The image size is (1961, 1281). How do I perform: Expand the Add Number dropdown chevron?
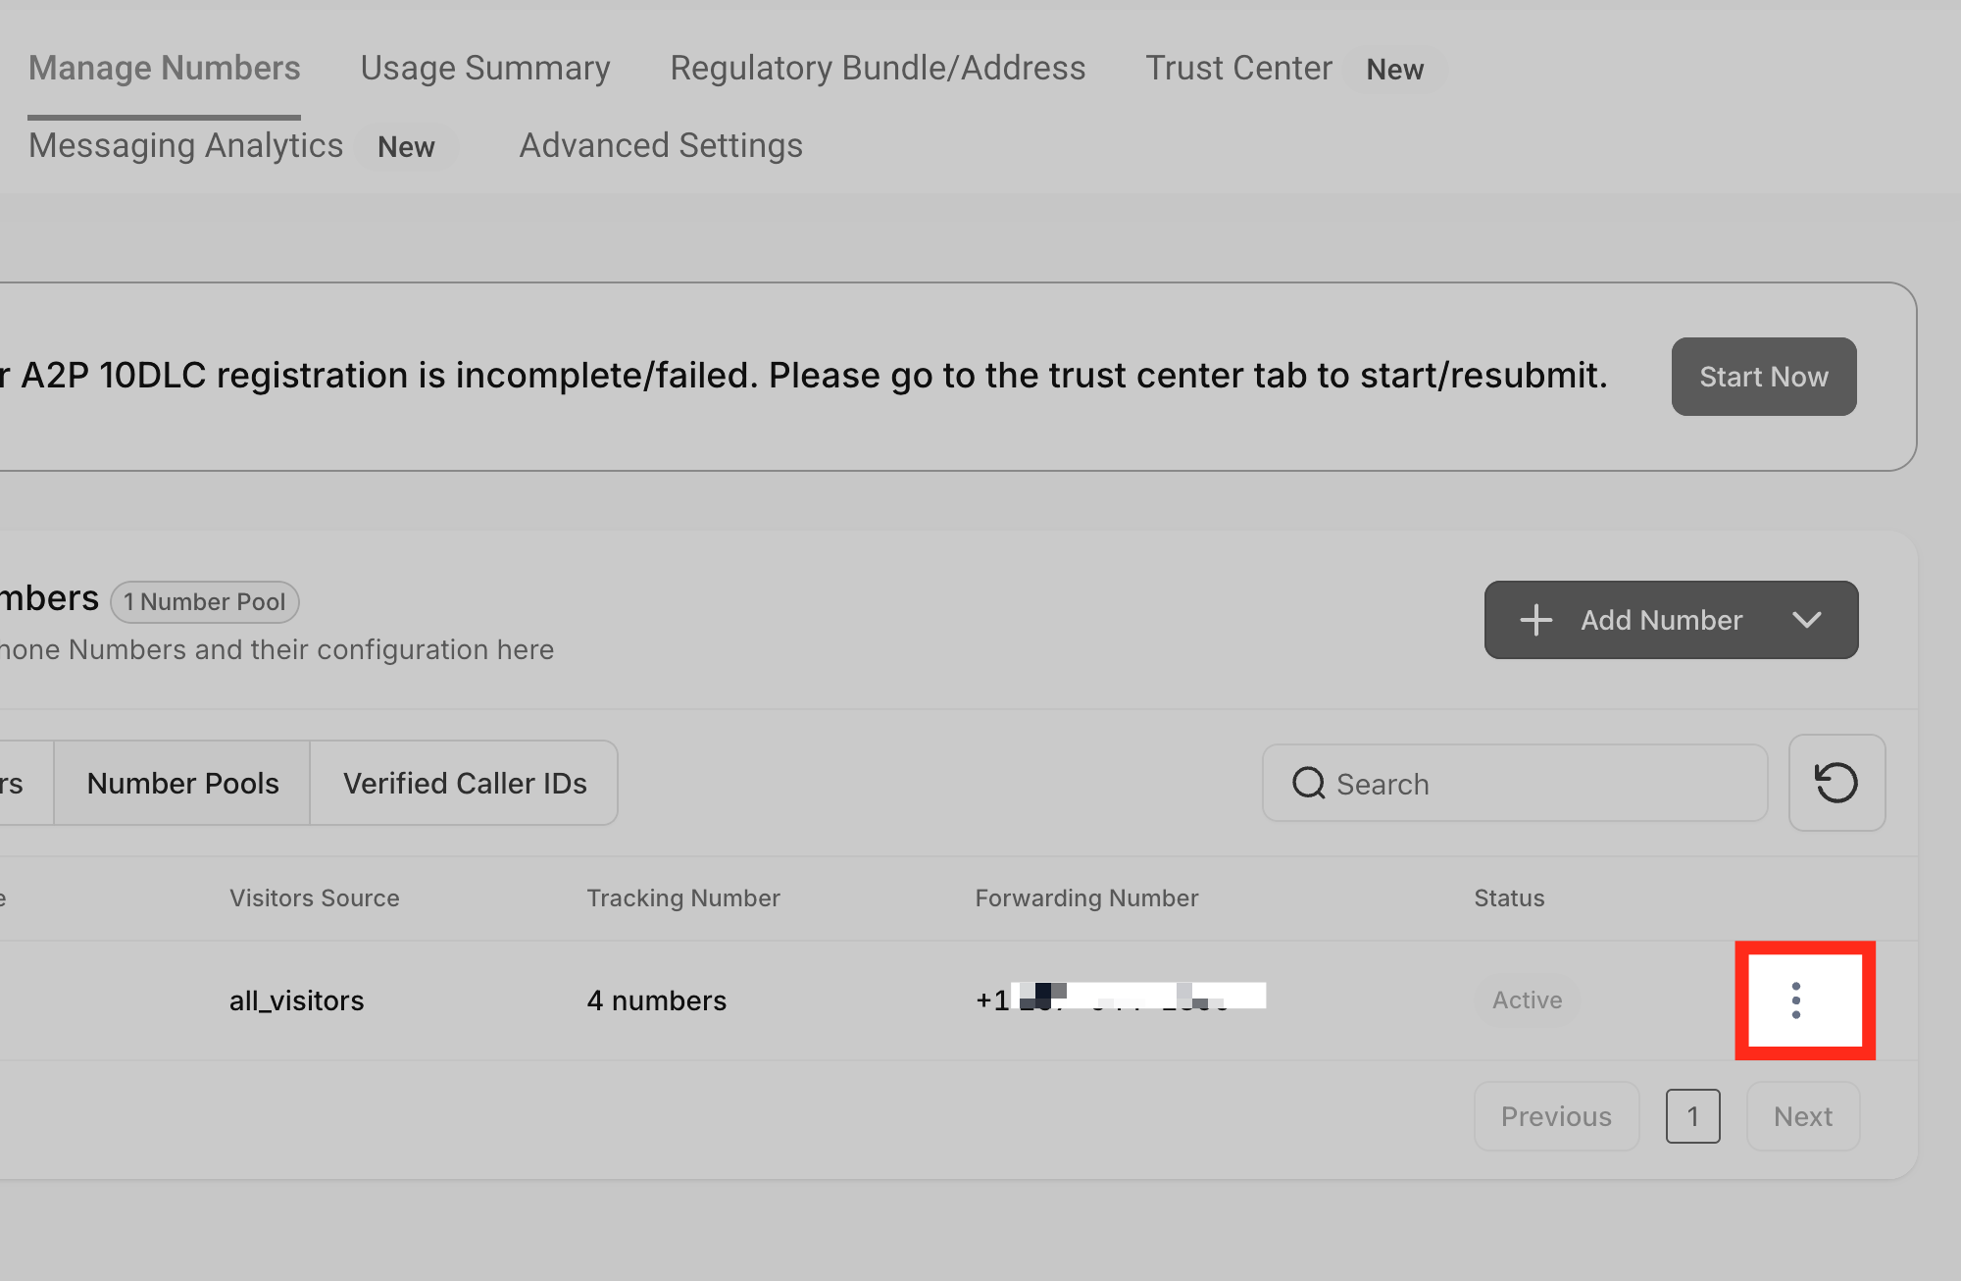coord(1806,620)
